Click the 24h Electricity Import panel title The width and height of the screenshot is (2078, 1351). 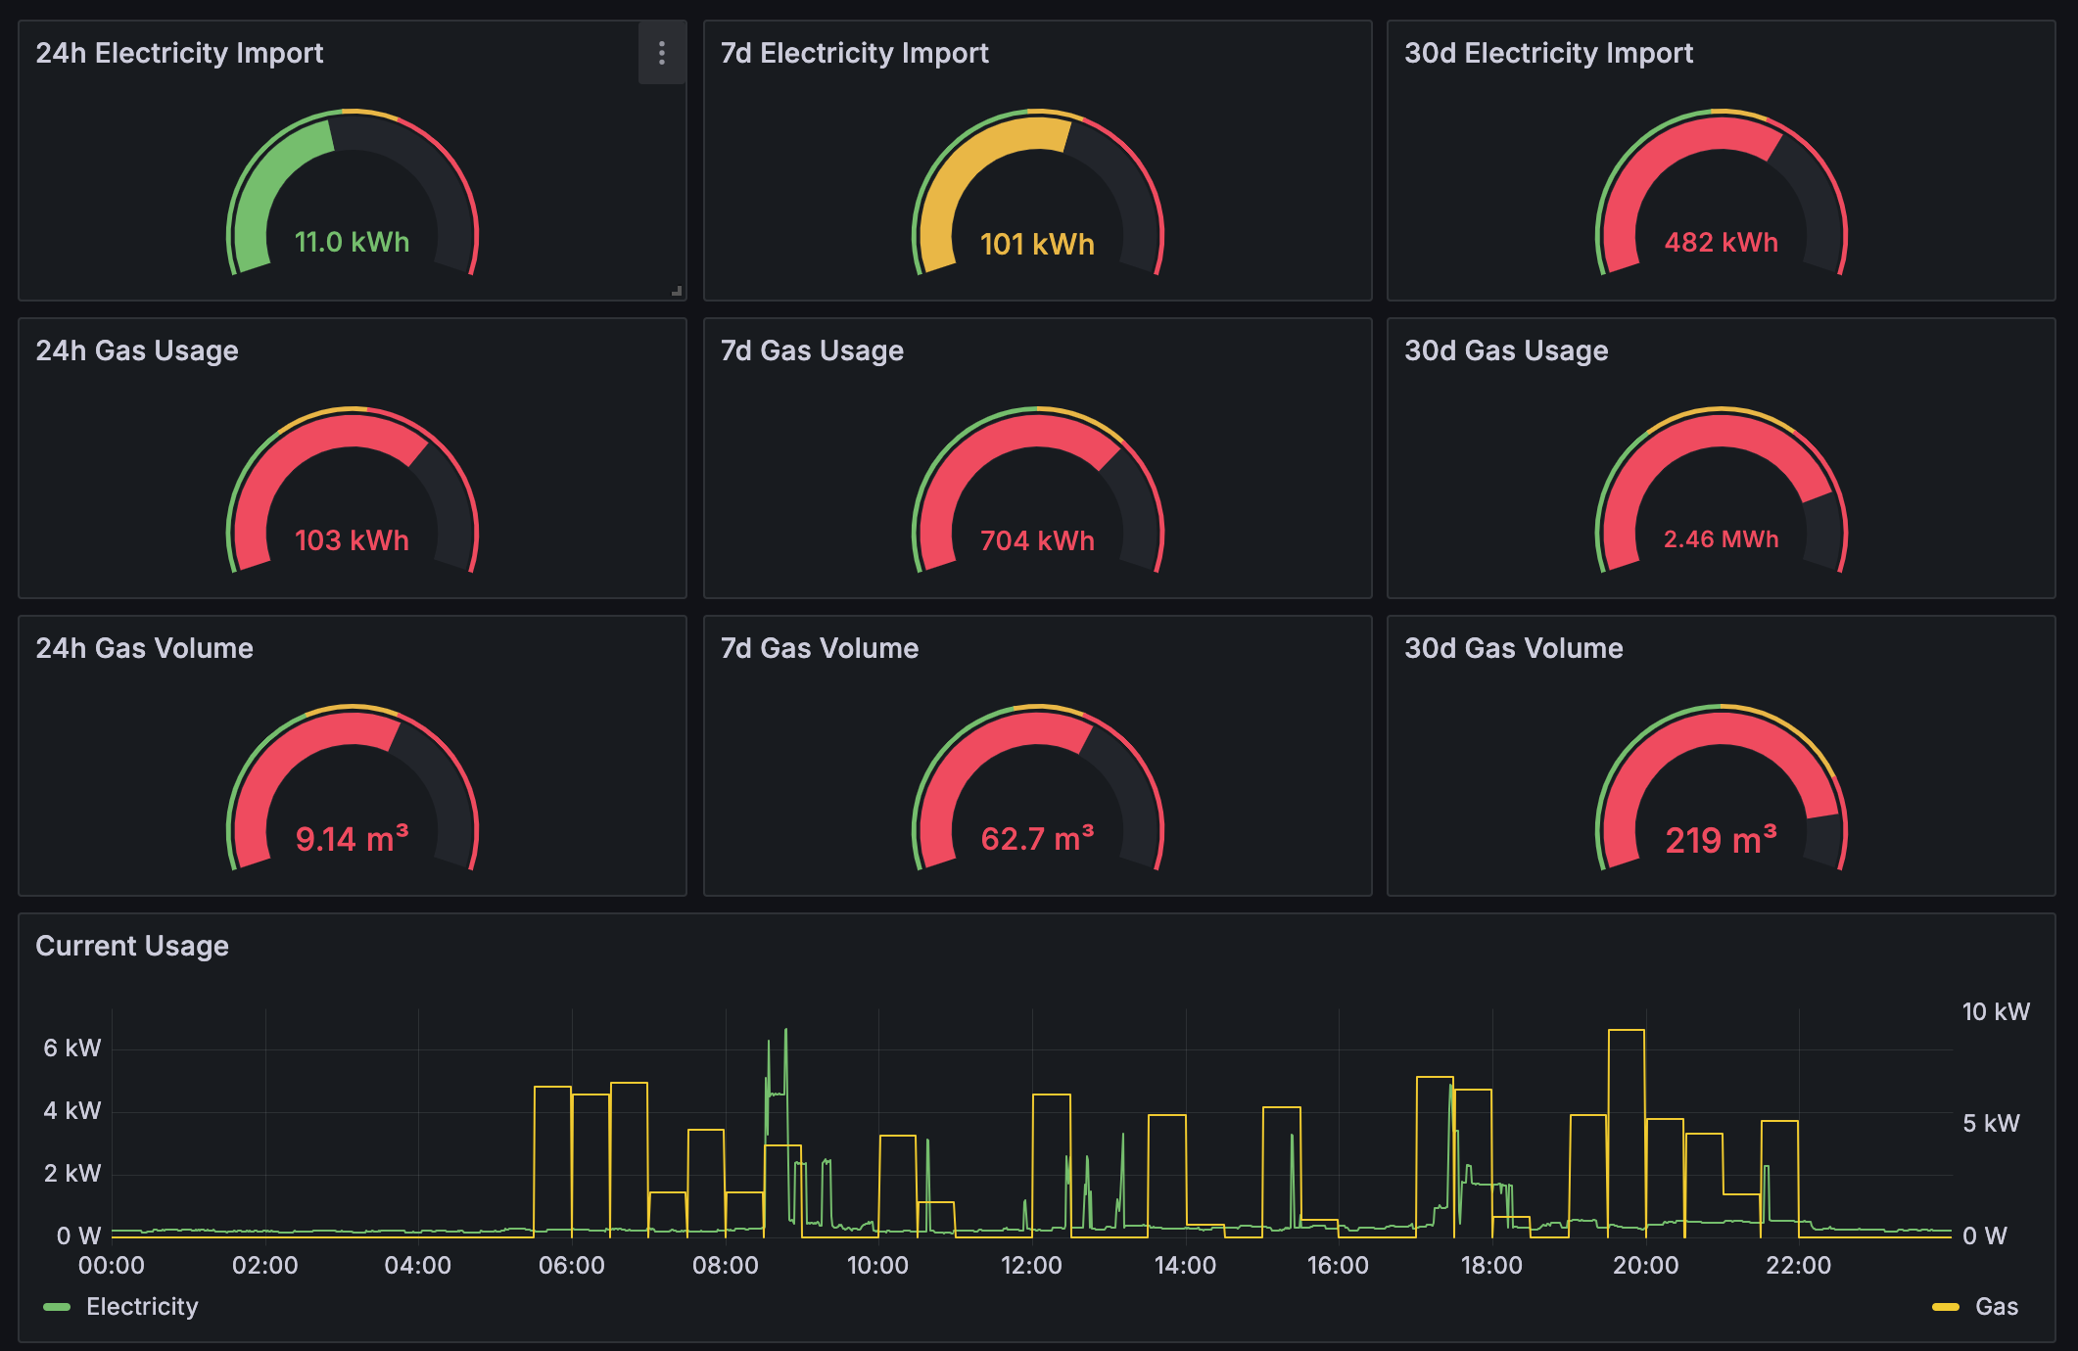179,53
